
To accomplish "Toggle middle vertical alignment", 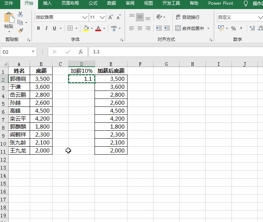I will click(x=140, y=17).
